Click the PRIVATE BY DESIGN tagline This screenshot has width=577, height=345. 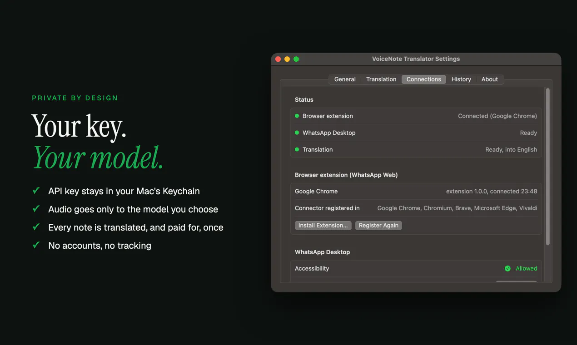pyautogui.click(x=75, y=98)
